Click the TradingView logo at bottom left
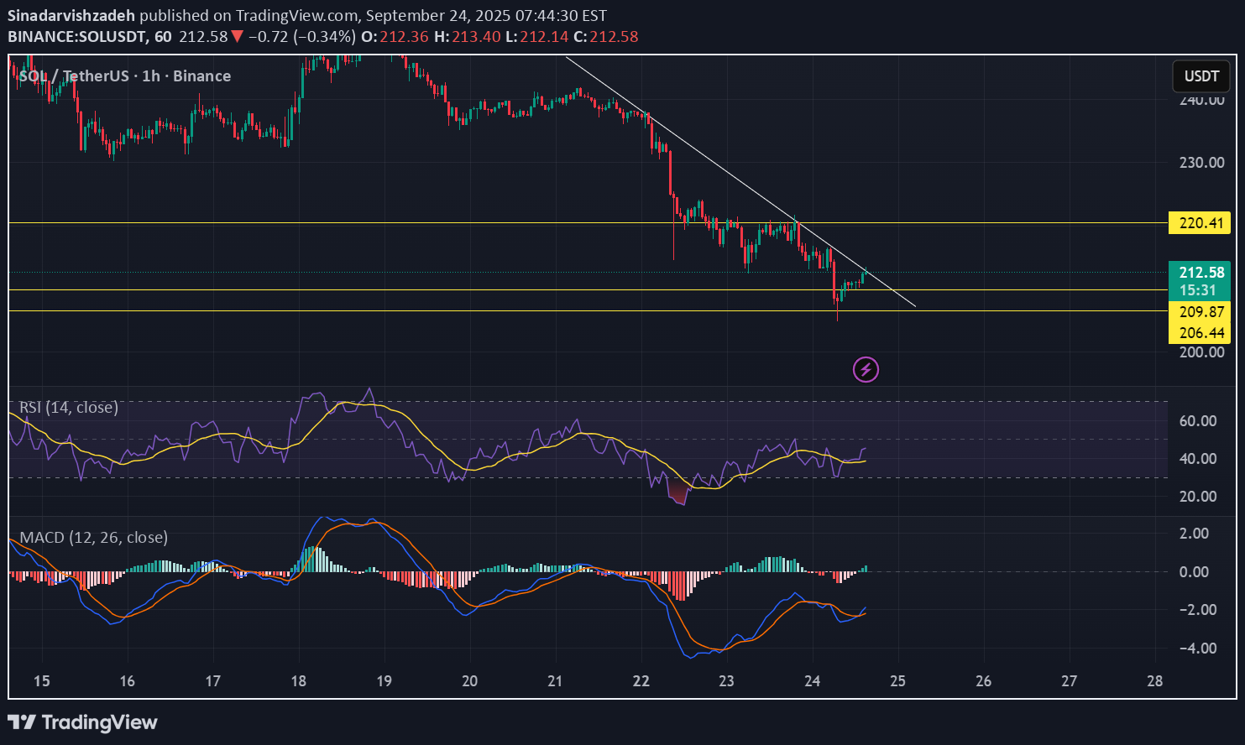1245x745 pixels. click(x=82, y=722)
